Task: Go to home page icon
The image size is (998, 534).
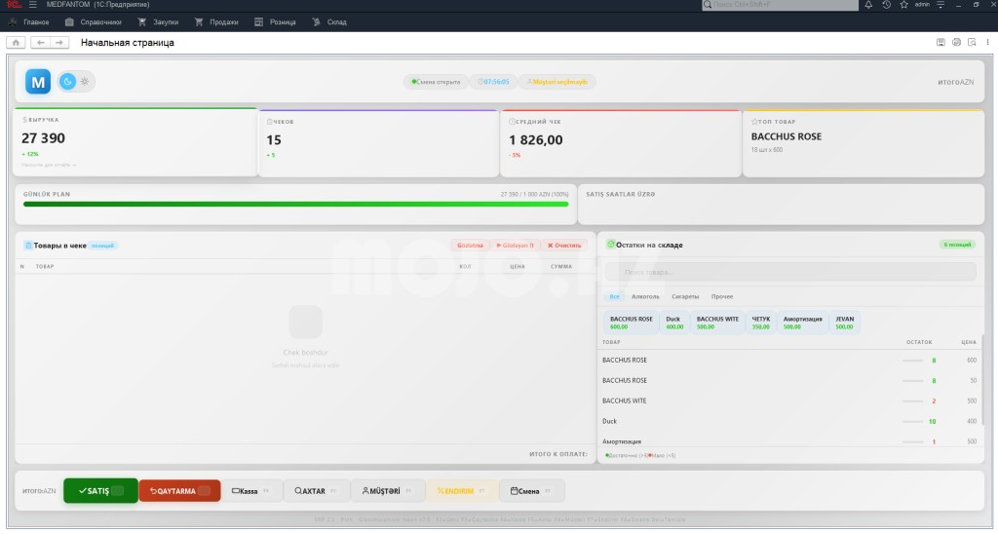Action: pyautogui.click(x=16, y=43)
